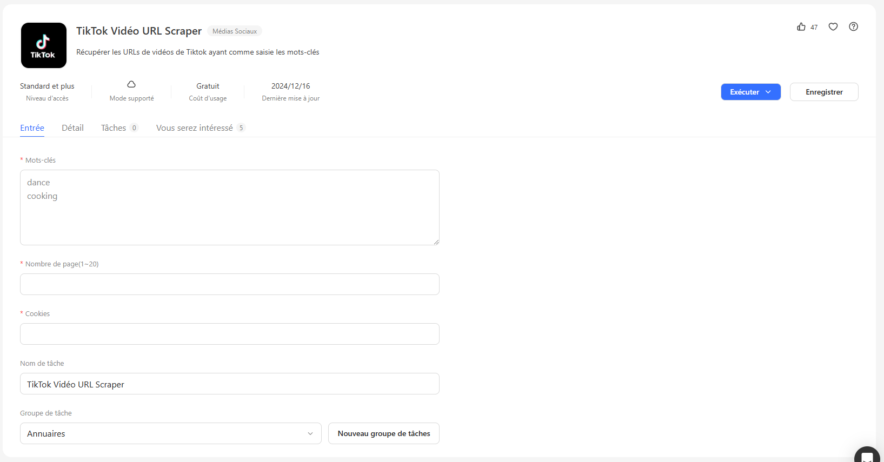Click the Nombre de page input field
884x462 pixels.
click(230, 284)
